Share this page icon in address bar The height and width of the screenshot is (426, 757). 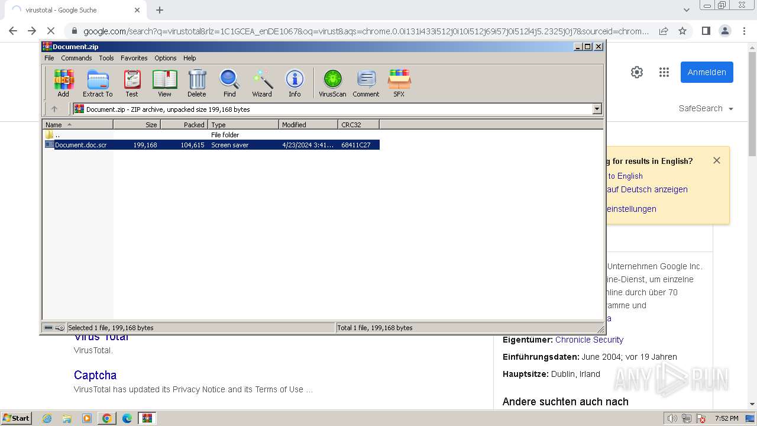[x=664, y=31]
